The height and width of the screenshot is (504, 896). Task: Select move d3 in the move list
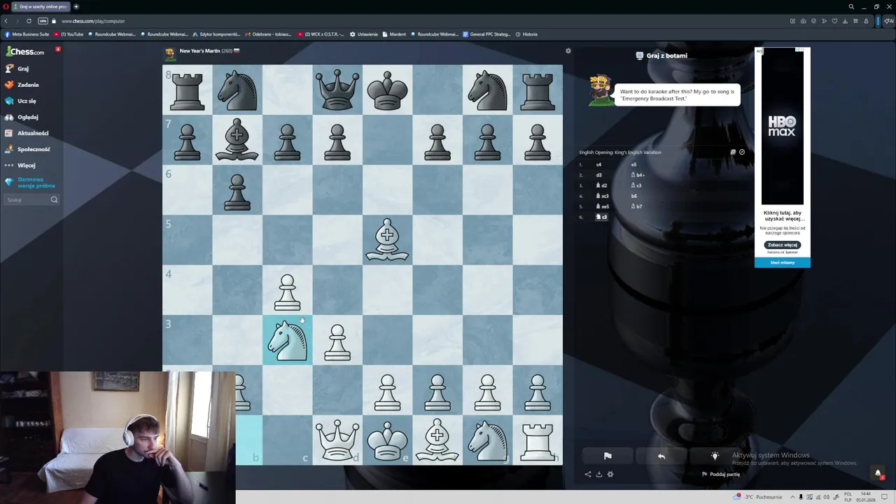(598, 175)
